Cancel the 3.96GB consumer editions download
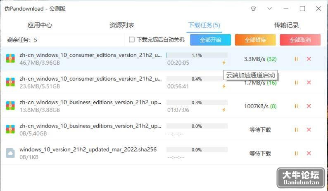Screen dimensions: 328x191 coord(309,59)
